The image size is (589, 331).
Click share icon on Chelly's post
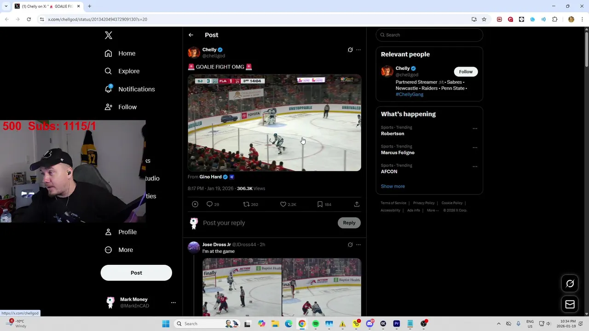pos(357,204)
